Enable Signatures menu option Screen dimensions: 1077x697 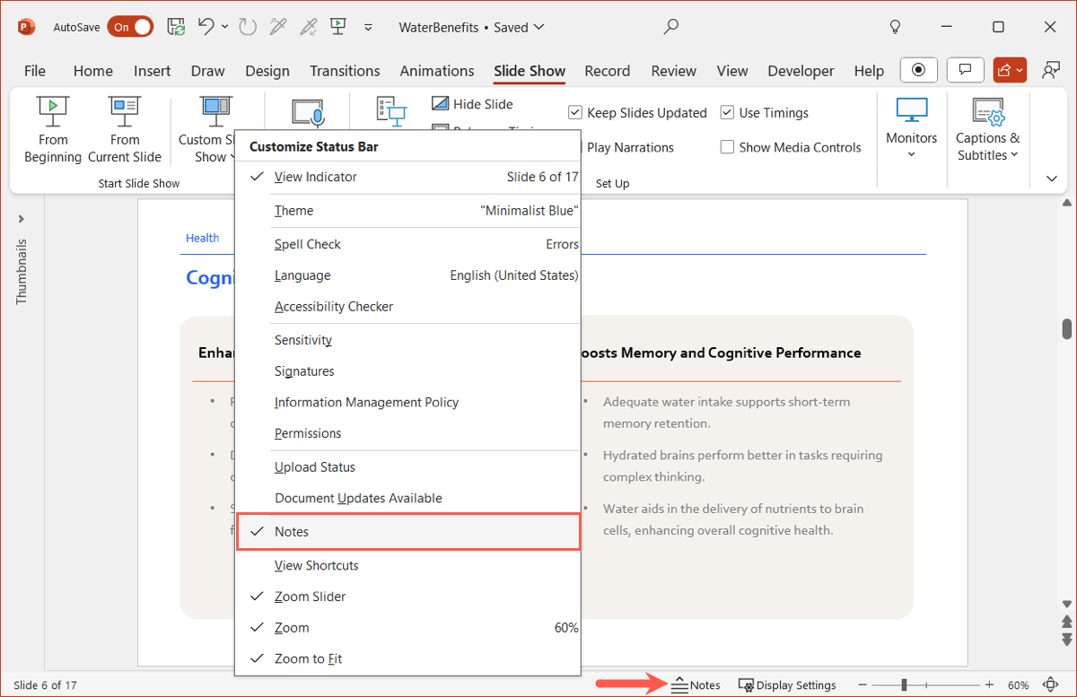pyautogui.click(x=408, y=371)
